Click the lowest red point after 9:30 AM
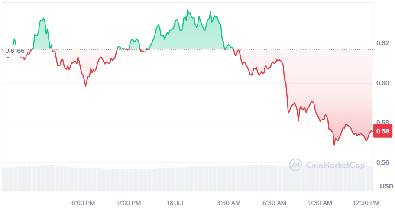 pyautogui.click(x=334, y=144)
